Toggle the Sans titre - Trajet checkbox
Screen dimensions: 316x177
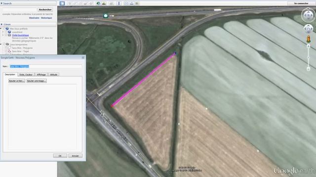click(6, 51)
